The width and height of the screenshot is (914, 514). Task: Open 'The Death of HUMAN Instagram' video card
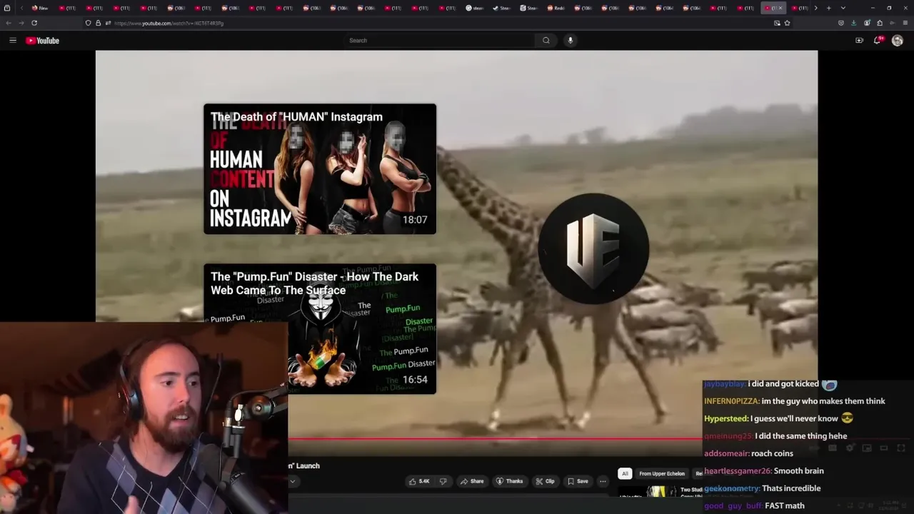(x=320, y=169)
